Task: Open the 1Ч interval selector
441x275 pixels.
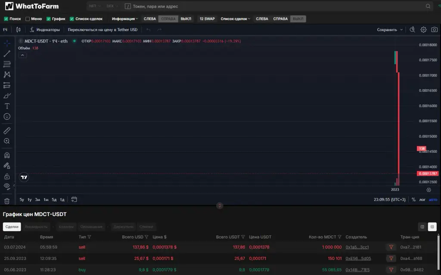Action: (5, 30)
